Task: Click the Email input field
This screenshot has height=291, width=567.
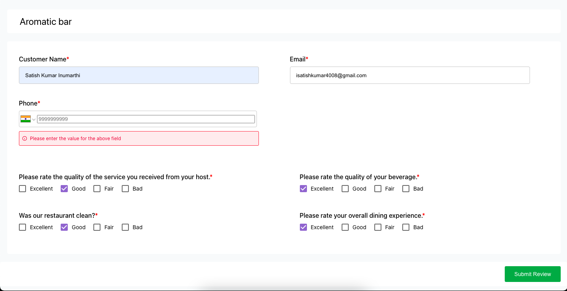Action: (409, 75)
